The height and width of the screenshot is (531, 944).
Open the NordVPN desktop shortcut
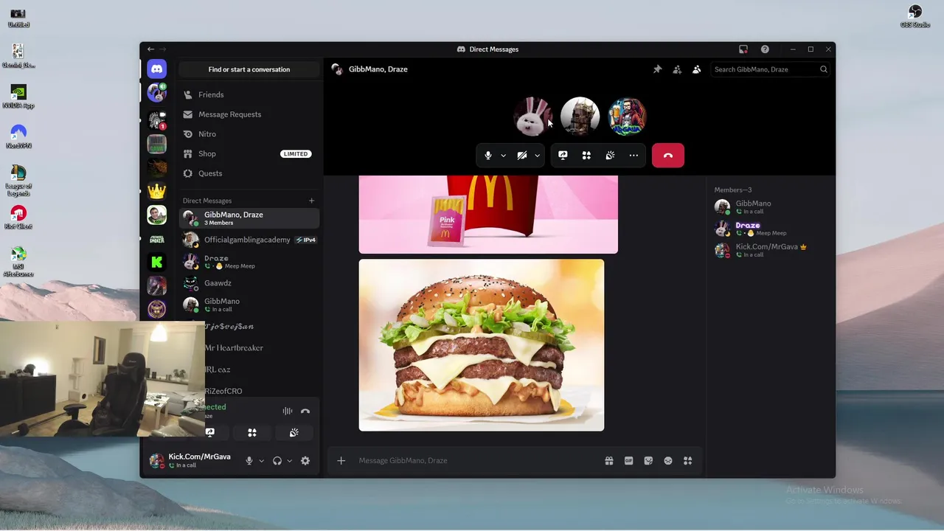[18, 136]
